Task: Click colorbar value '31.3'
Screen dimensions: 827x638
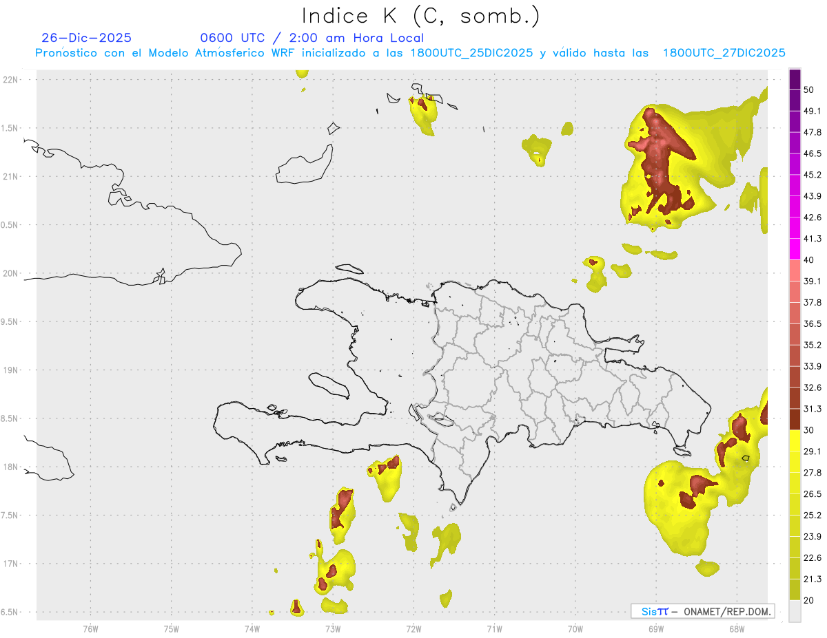Action: click(x=813, y=409)
